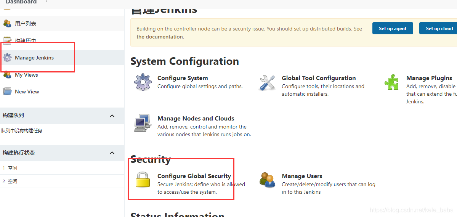
Task: Click the user list people icon
Action: coord(7,24)
